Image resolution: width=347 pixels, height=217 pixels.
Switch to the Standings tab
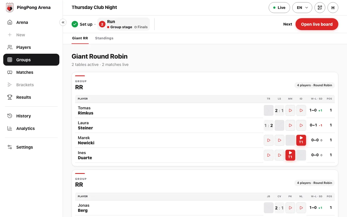tap(104, 38)
